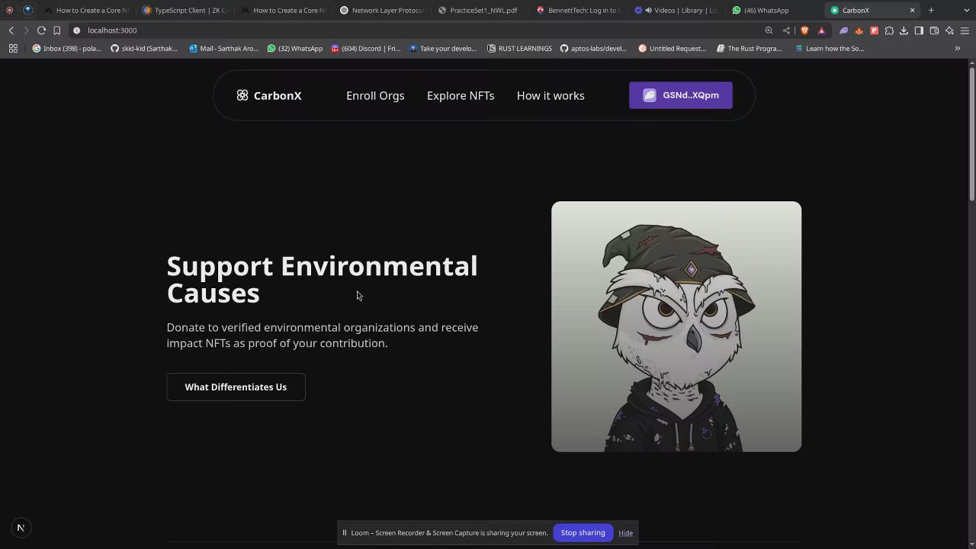976x549 pixels.
Task: Open the Enroll Orgs page
Action: [x=375, y=95]
